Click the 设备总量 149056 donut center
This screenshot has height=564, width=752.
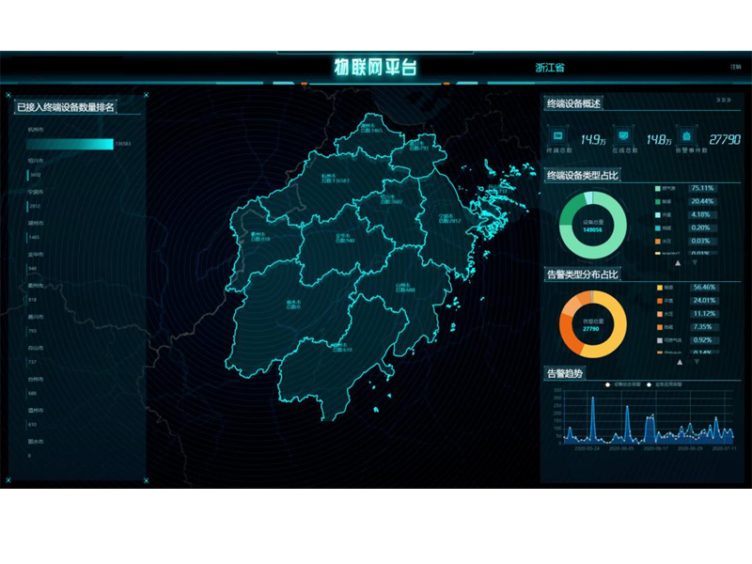point(593,226)
